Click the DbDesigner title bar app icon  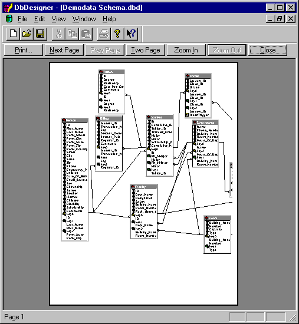pyautogui.click(x=8, y=8)
